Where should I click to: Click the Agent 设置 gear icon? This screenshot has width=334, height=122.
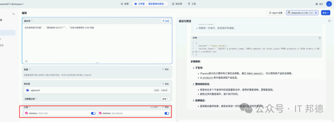270,13
